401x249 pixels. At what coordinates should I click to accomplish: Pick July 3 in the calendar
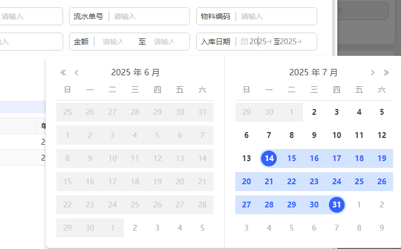337,112
